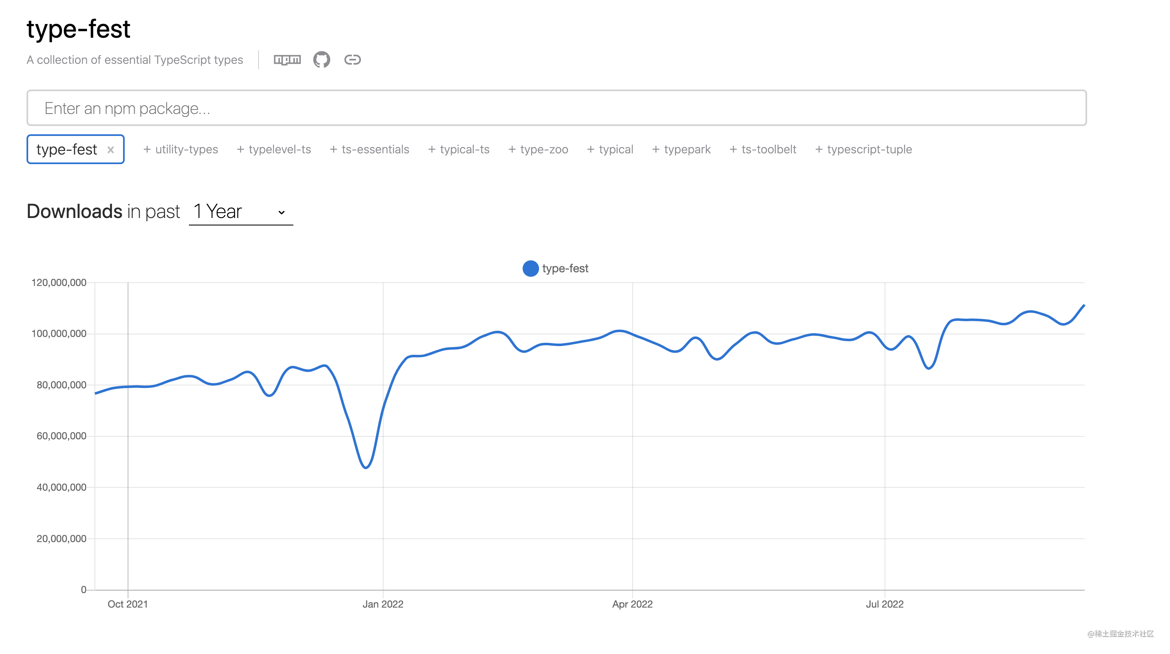Click the 40,000,000 y-axis label
Image resolution: width=1170 pixels, height=654 pixels.
tap(61, 487)
